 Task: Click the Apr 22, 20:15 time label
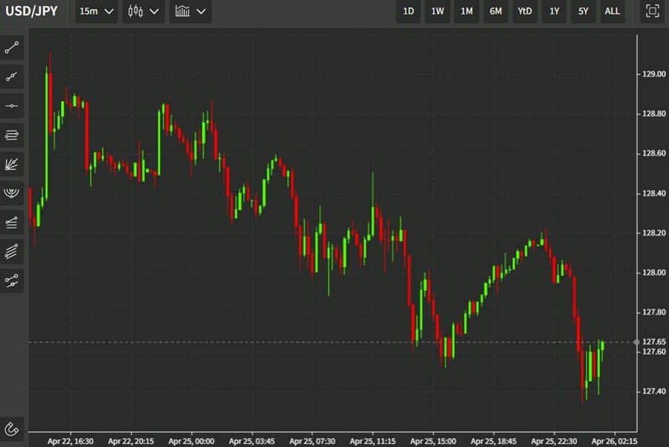tap(131, 441)
